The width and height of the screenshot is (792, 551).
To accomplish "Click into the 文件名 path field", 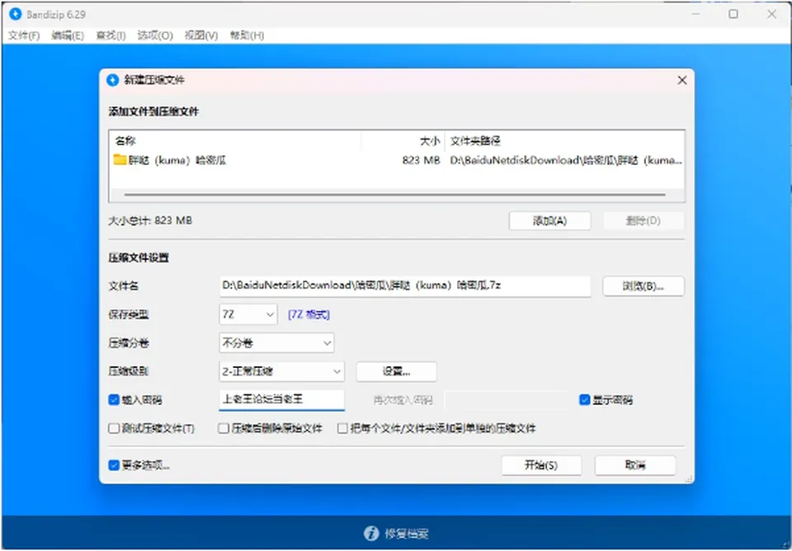I will tap(404, 286).
